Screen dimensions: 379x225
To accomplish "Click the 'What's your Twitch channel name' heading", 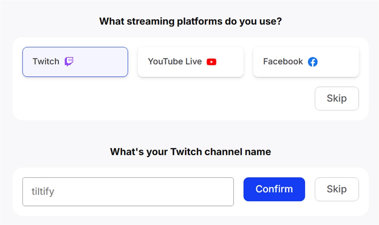I will [190, 152].
